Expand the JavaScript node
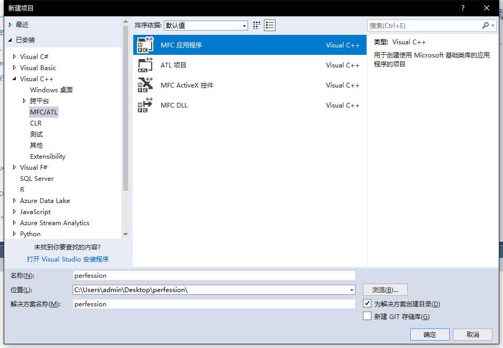Viewport: 503px width, 348px height. [x=14, y=211]
